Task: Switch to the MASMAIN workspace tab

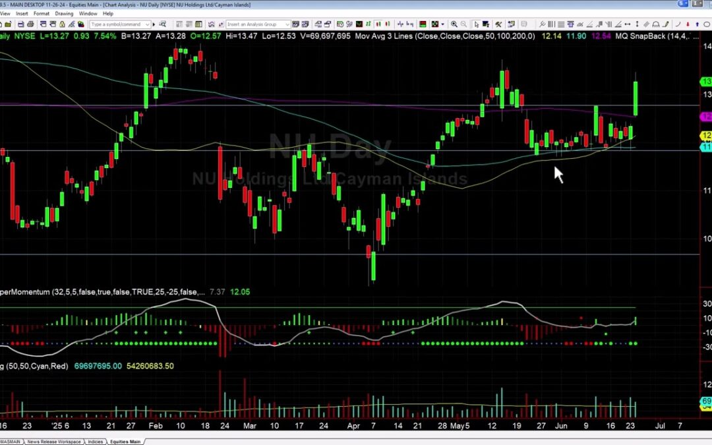Action: tap(10, 441)
